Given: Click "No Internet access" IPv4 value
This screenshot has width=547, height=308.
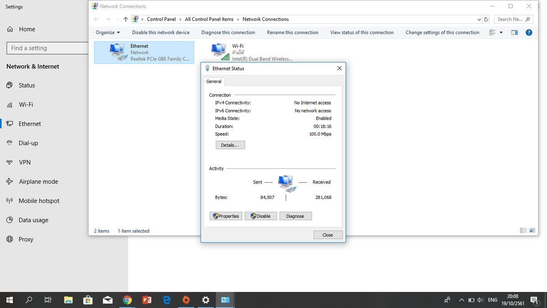Looking at the screenshot, I should pos(313,103).
